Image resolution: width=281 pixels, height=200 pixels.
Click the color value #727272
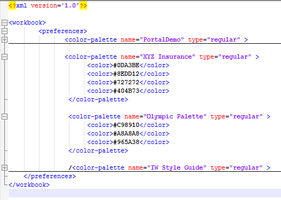tap(126, 83)
